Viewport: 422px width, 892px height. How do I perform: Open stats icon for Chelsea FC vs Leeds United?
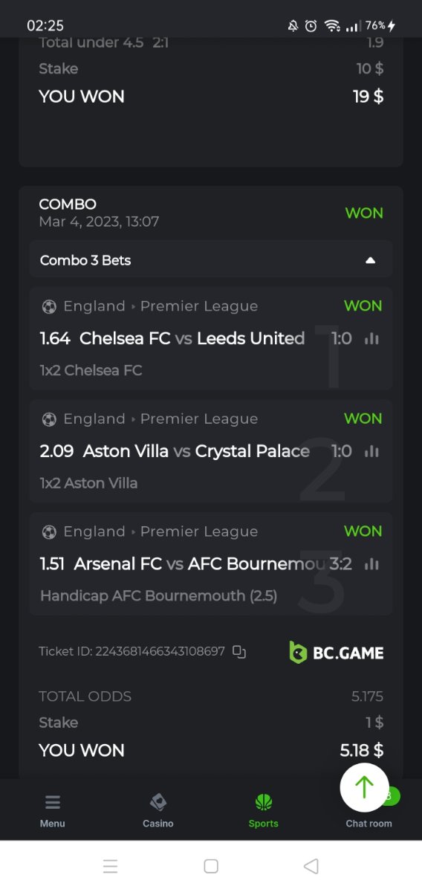pyautogui.click(x=372, y=339)
